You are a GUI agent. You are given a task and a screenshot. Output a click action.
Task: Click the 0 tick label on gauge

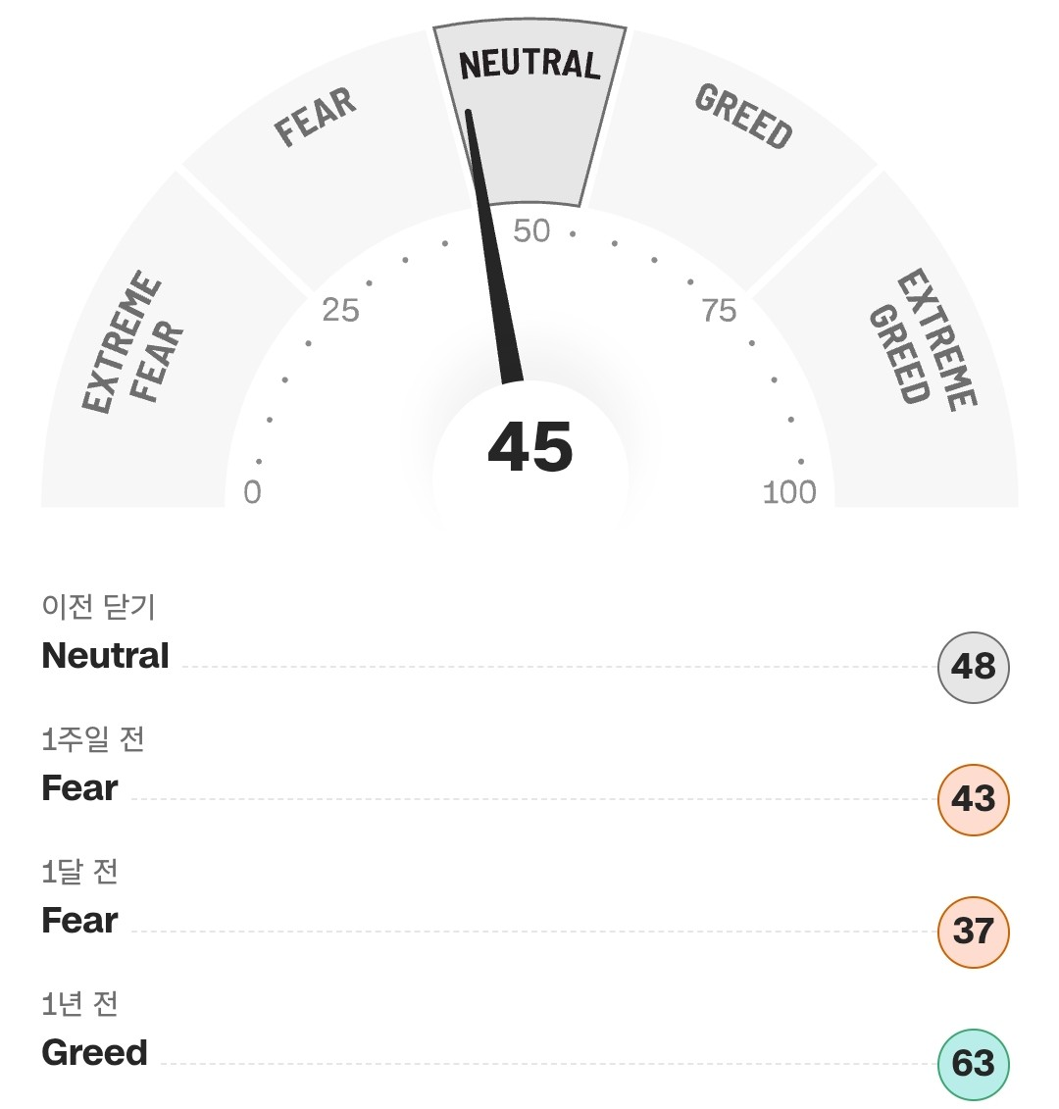253,492
